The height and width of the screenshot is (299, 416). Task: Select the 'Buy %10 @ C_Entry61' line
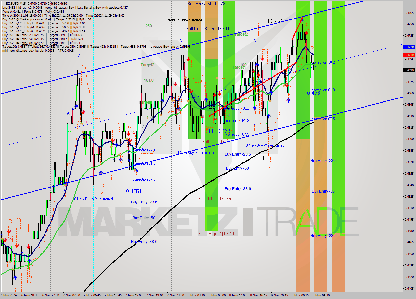tap(44, 27)
